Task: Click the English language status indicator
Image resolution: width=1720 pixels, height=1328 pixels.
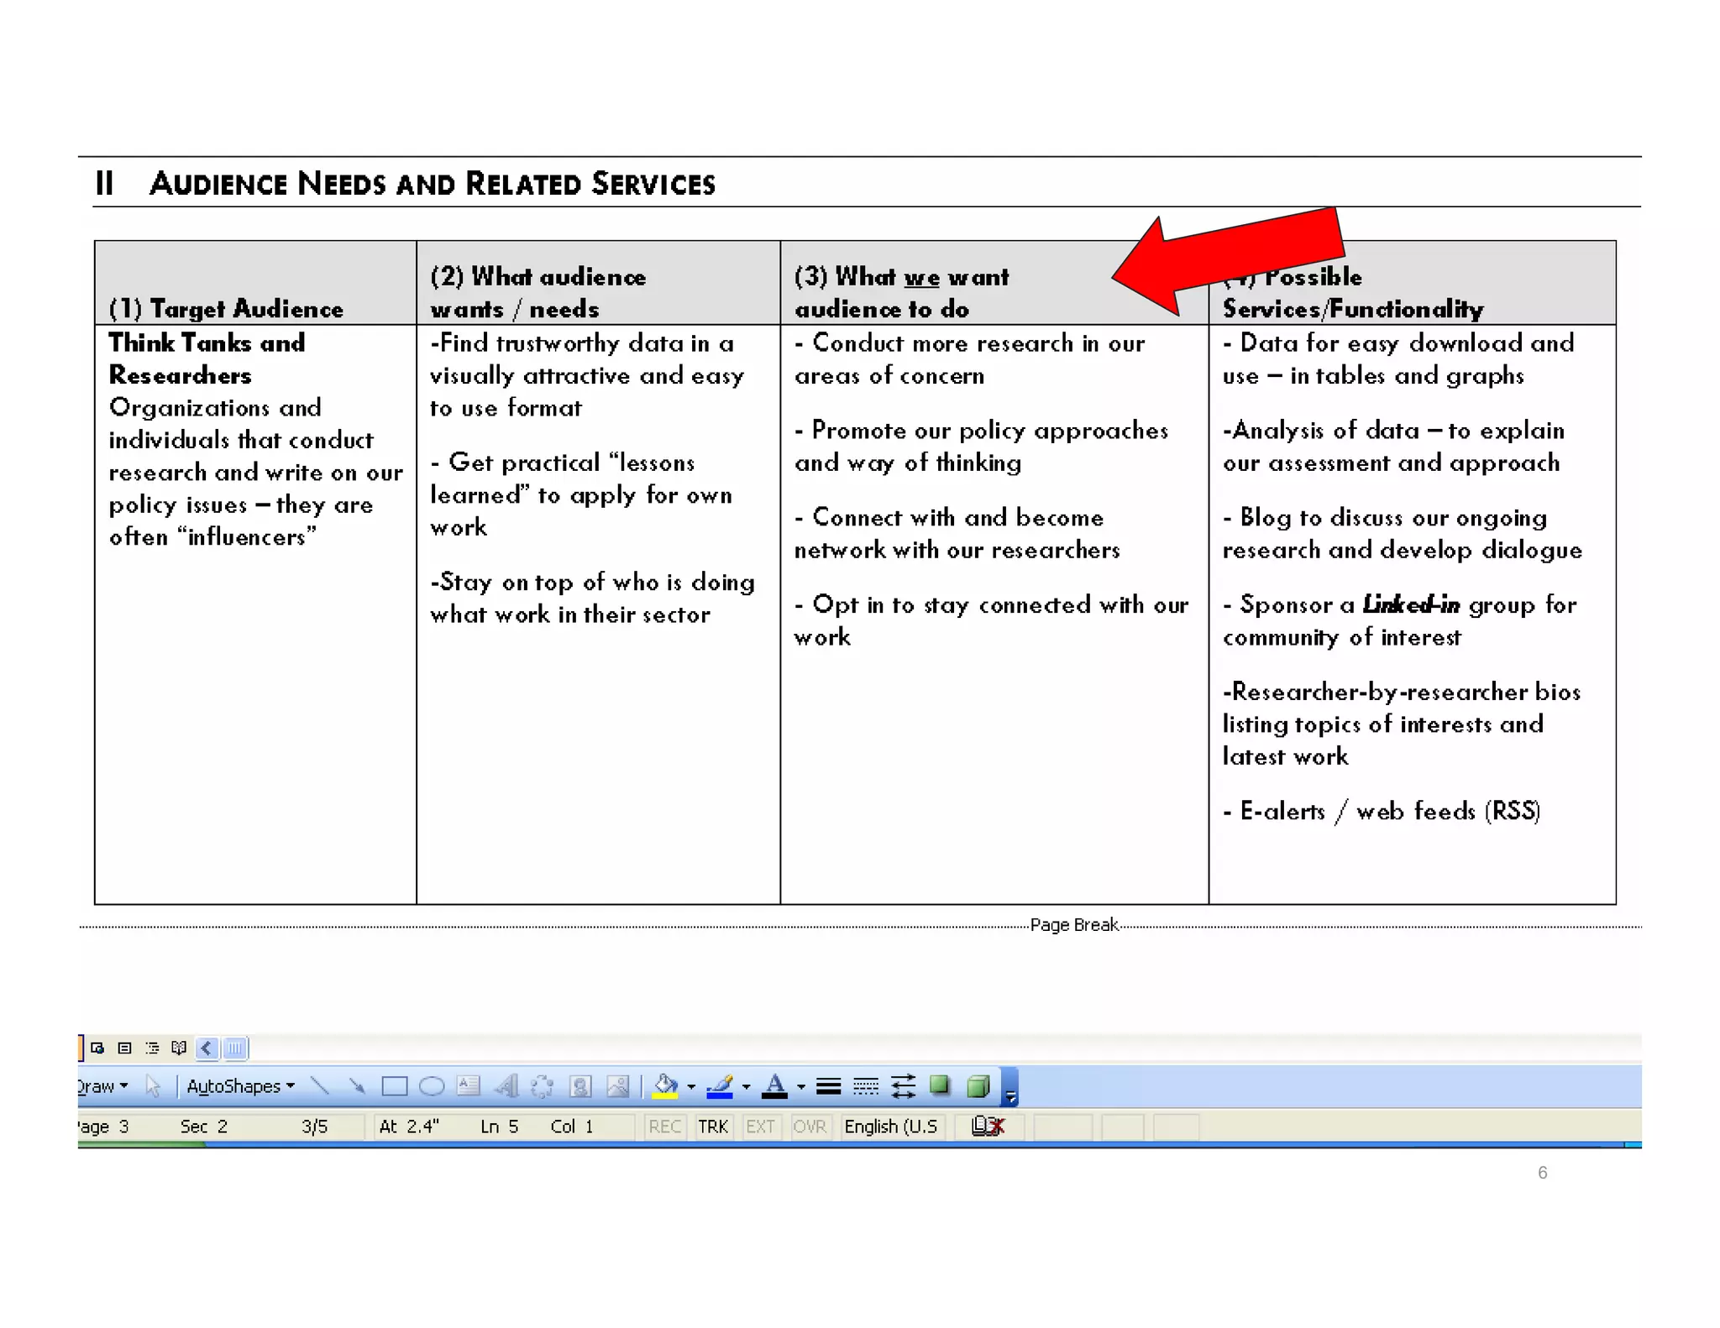Action: 890,1127
